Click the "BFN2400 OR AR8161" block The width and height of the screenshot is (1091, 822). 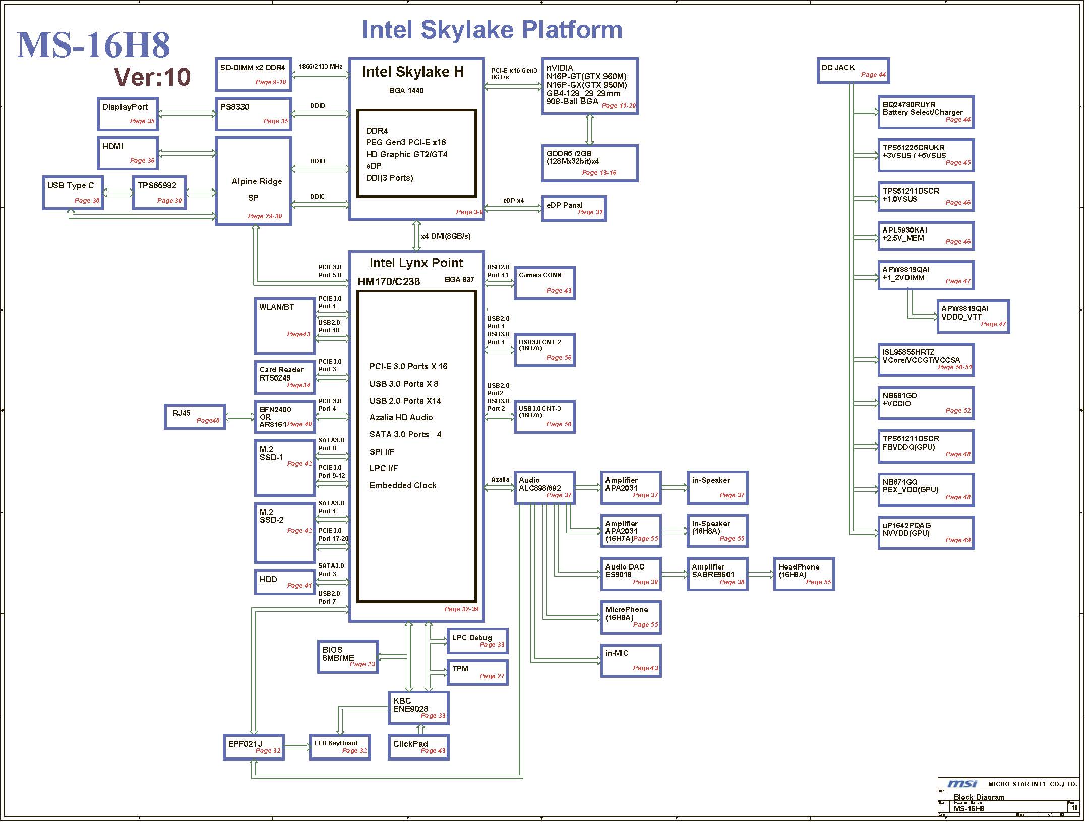285,417
